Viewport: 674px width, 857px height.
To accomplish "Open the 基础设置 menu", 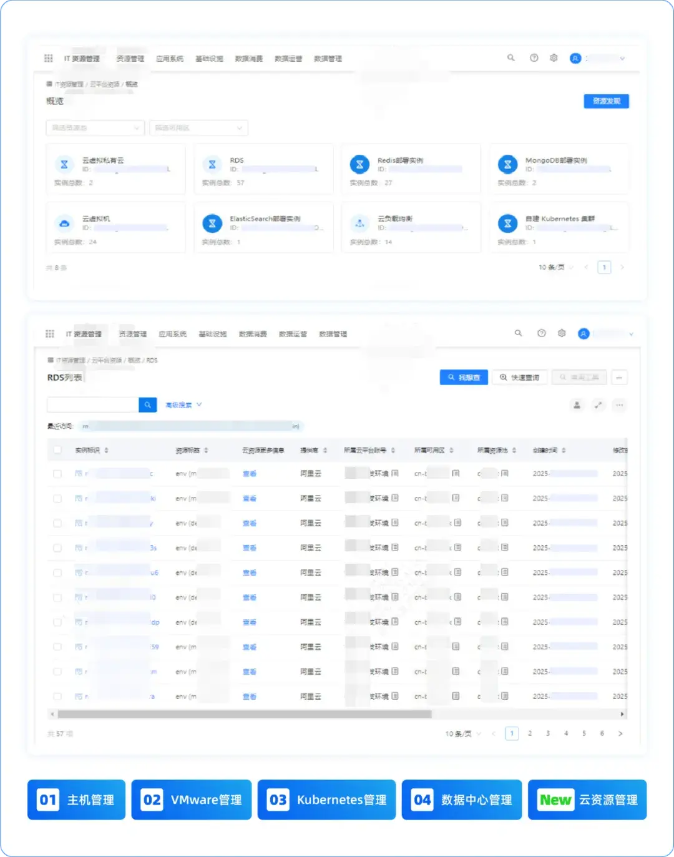I will click(x=208, y=58).
